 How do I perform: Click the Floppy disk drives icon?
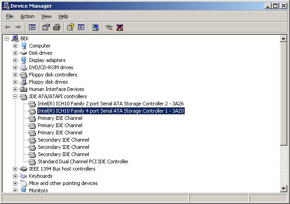click(x=24, y=82)
